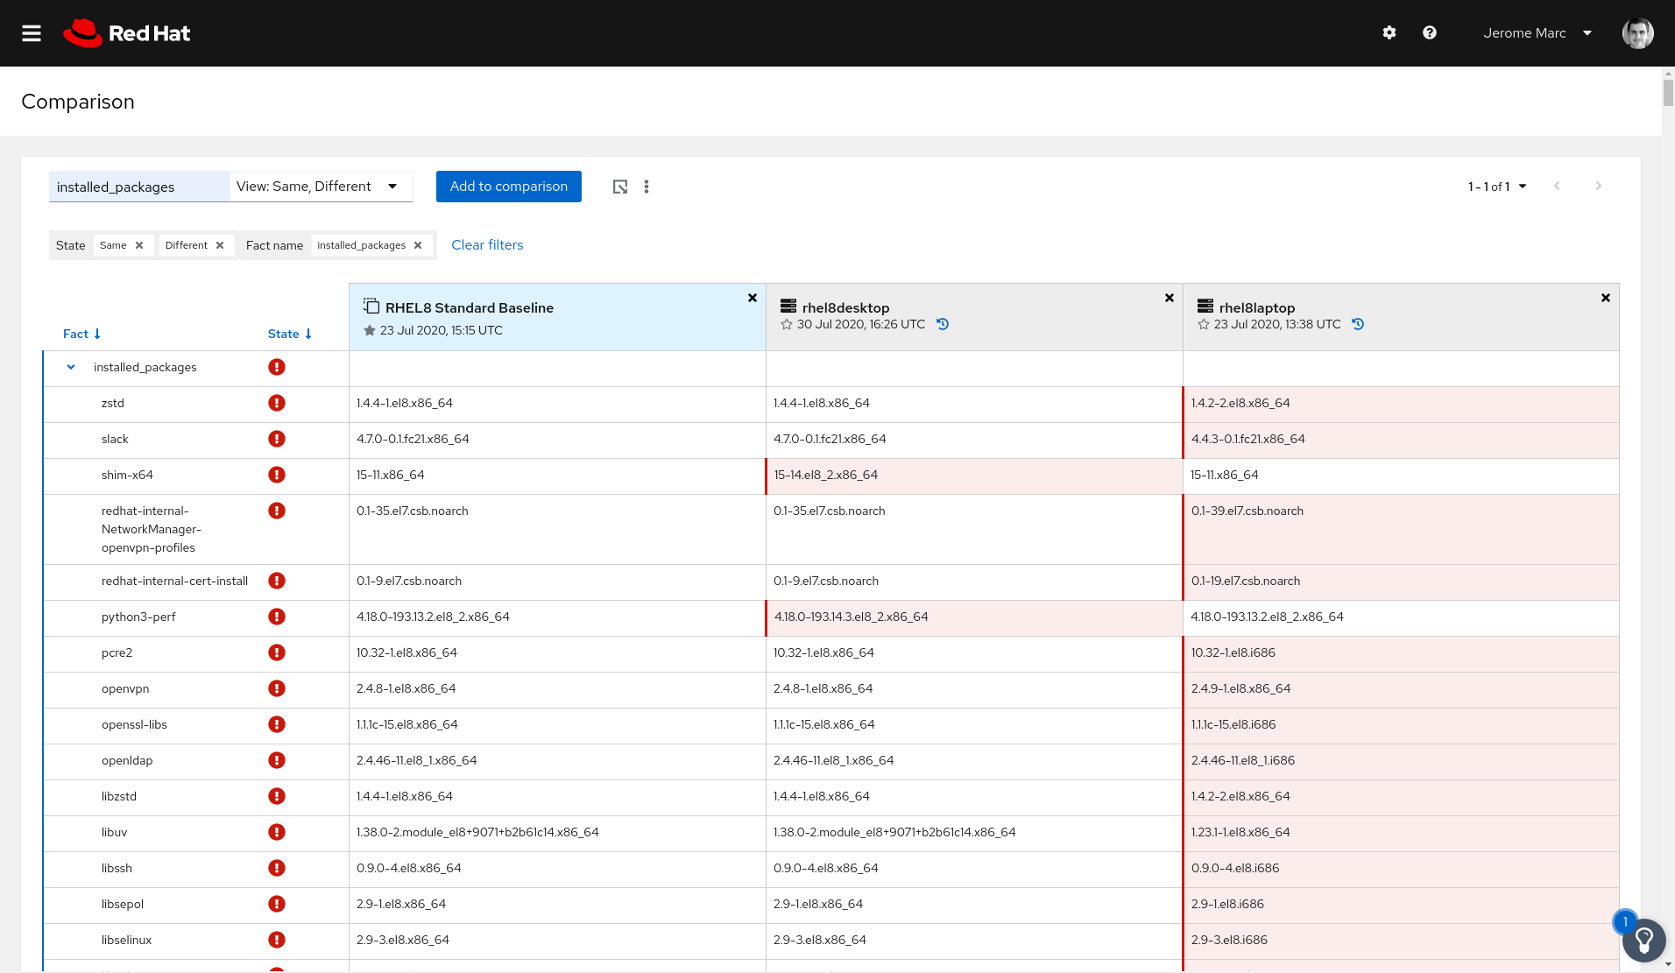Viewport: 1675px width, 973px height.
Task: Open the Jerome Marc user menu
Action: (x=1537, y=33)
